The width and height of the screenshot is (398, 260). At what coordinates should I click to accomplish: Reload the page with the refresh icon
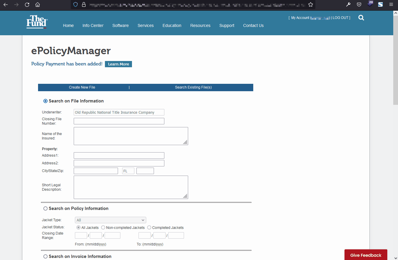27,4
